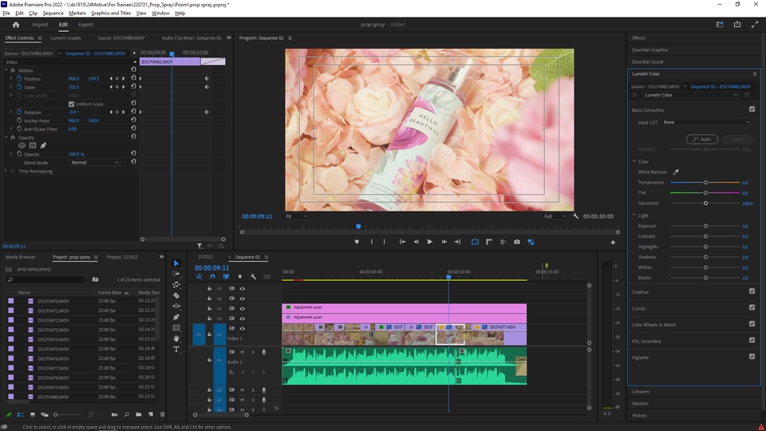Play the program monitor sequence
The width and height of the screenshot is (766, 431).
[430, 242]
